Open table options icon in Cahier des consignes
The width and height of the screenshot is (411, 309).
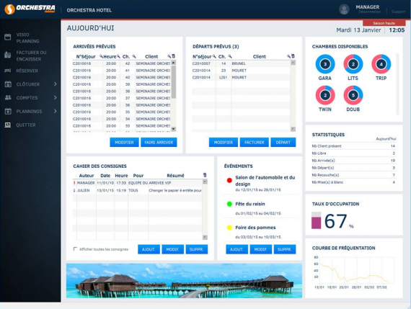[x=205, y=175]
